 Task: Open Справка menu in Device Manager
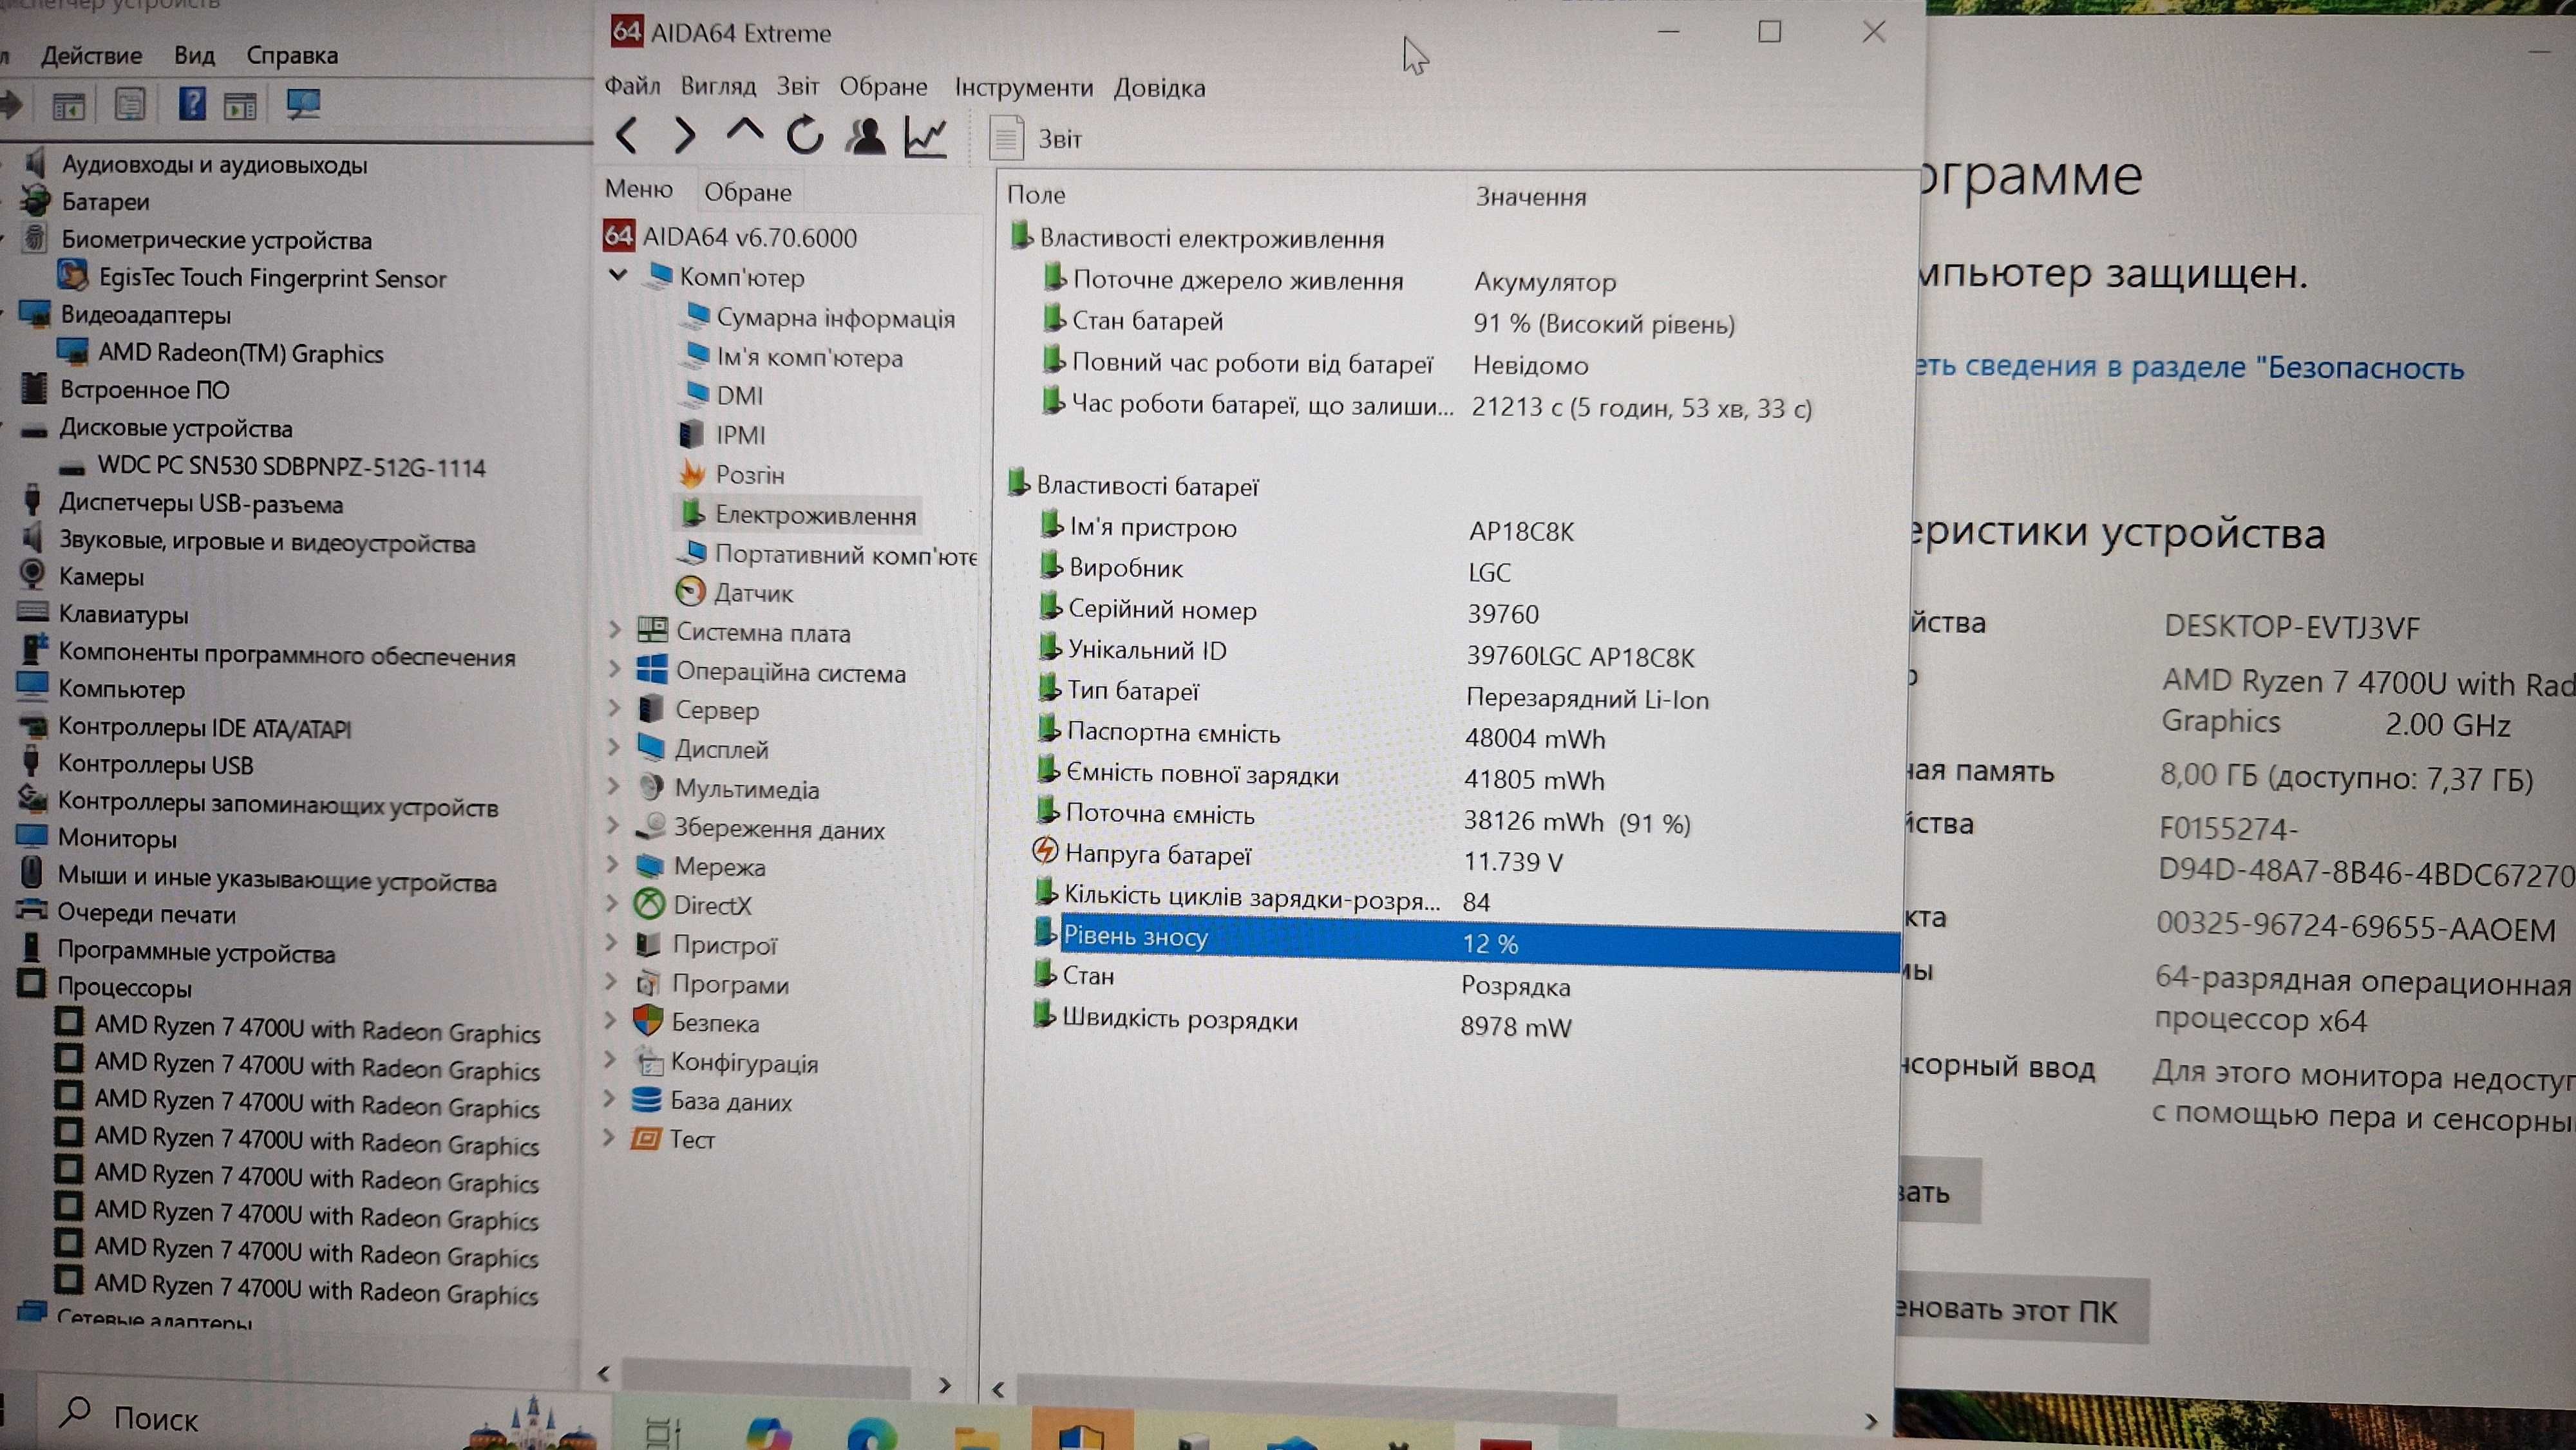pyautogui.click(x=292, y=55)
